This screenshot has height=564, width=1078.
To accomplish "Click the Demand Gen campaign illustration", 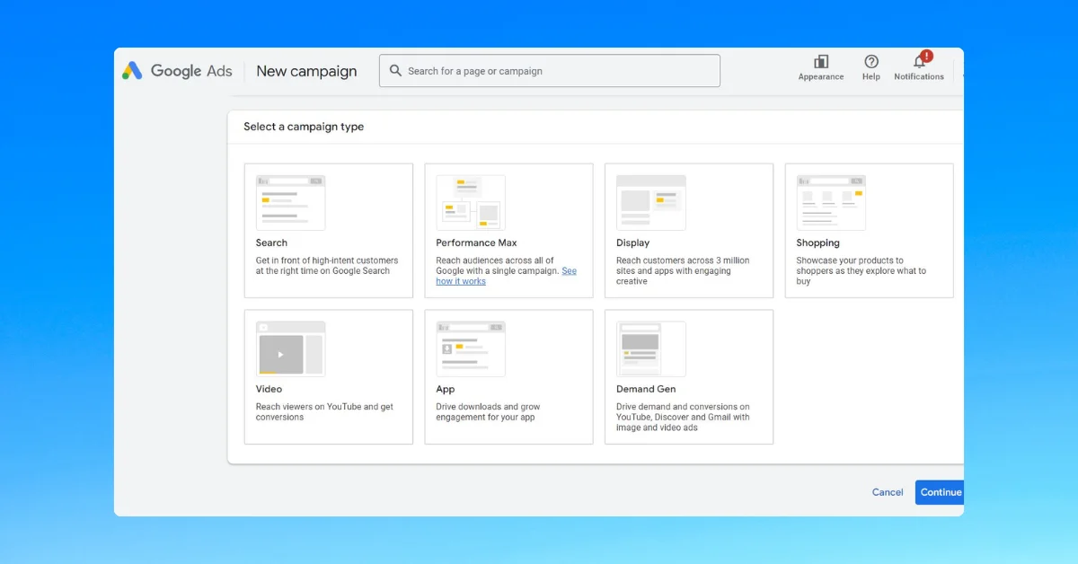I will point(650,348).
